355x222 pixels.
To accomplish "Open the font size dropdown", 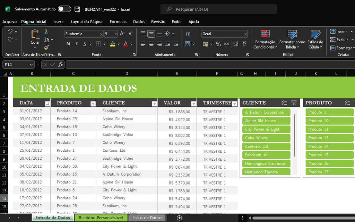I will [x=115, y=34].
